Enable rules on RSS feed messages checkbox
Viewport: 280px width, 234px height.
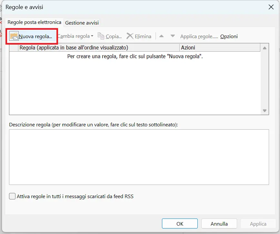12,196
